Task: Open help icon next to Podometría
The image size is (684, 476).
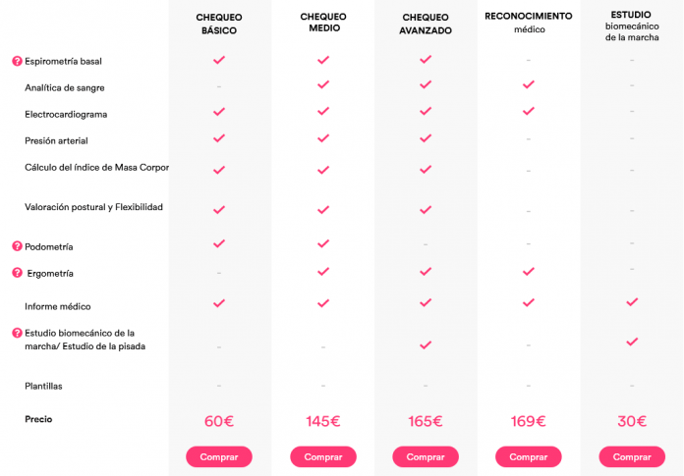Action: point(17,246)
